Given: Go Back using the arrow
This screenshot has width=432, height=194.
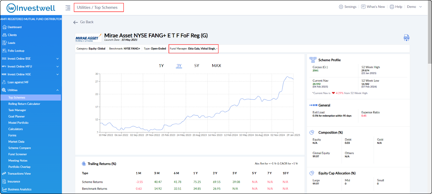Looking at the screenshot, I should coord(83,22).
